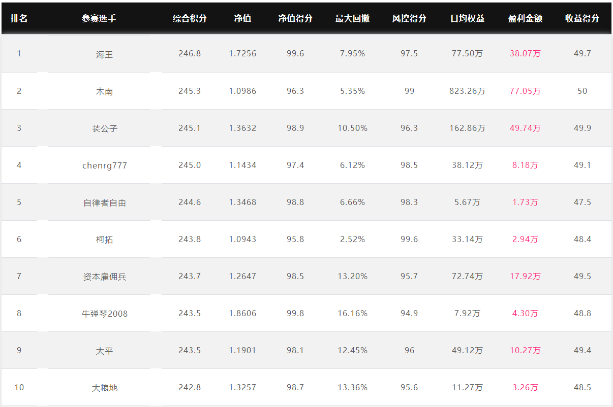Click the 盈利金额 column header
Image resolution: width=613 pixels, height=407 pixels.
coord(525,18)
